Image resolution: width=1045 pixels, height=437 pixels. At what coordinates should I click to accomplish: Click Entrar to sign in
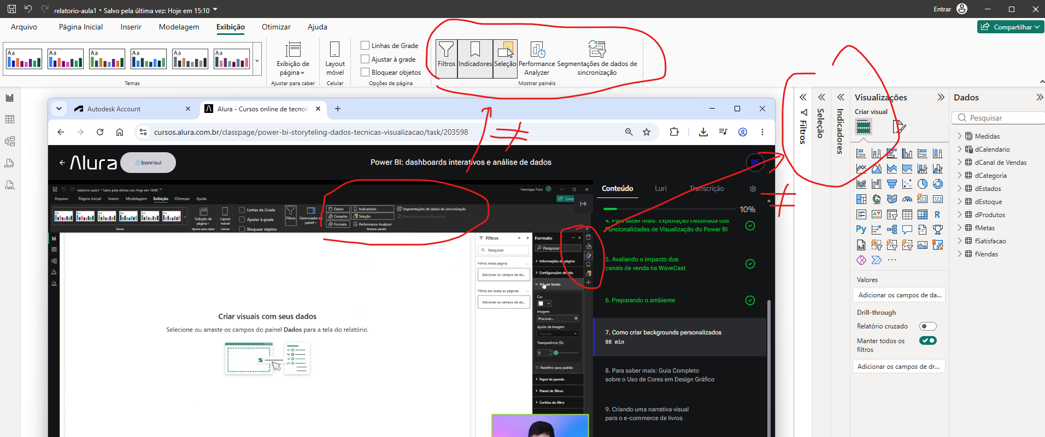(x=942, y=9)
